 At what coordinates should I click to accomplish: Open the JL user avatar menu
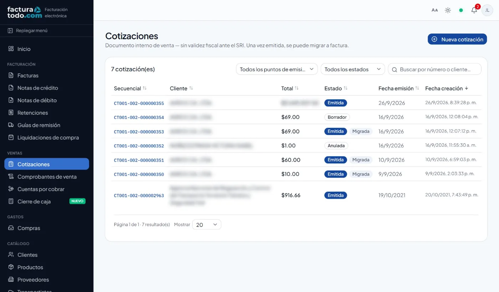click(487, 10)
